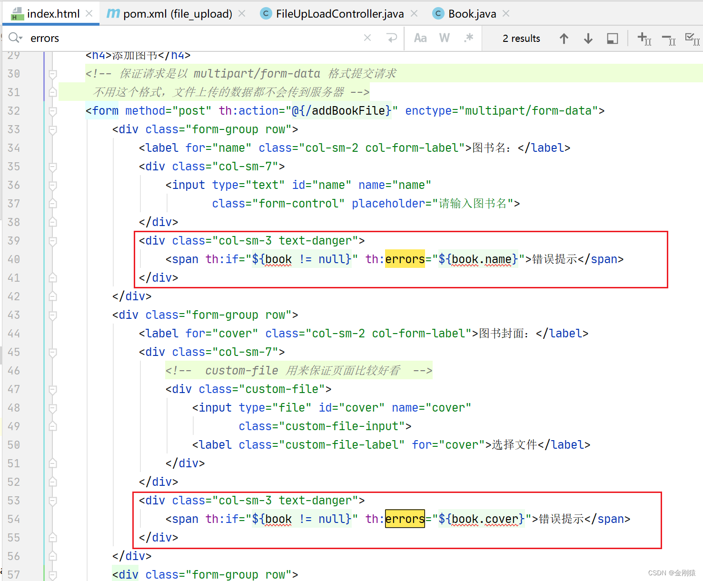The height and width of the screenshot is (581, 703).
Task: Click line number 40 in gutter
Action: (14, 259)
